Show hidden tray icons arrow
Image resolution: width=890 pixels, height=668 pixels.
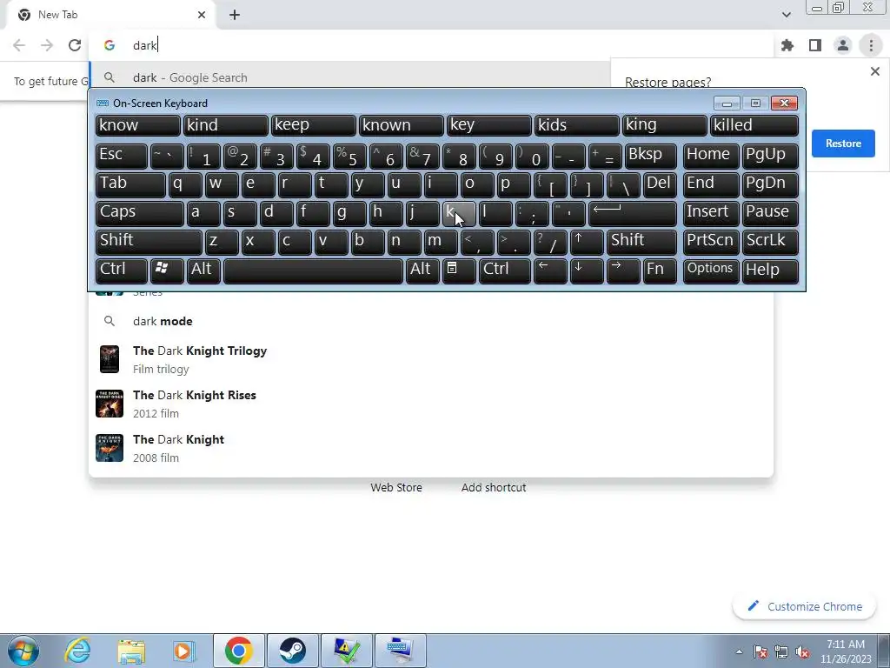(739, 652)
